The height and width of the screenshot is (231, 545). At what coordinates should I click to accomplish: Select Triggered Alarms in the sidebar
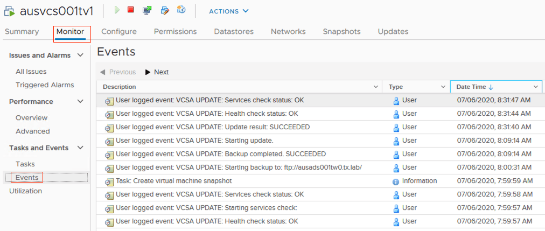(45, 85)
